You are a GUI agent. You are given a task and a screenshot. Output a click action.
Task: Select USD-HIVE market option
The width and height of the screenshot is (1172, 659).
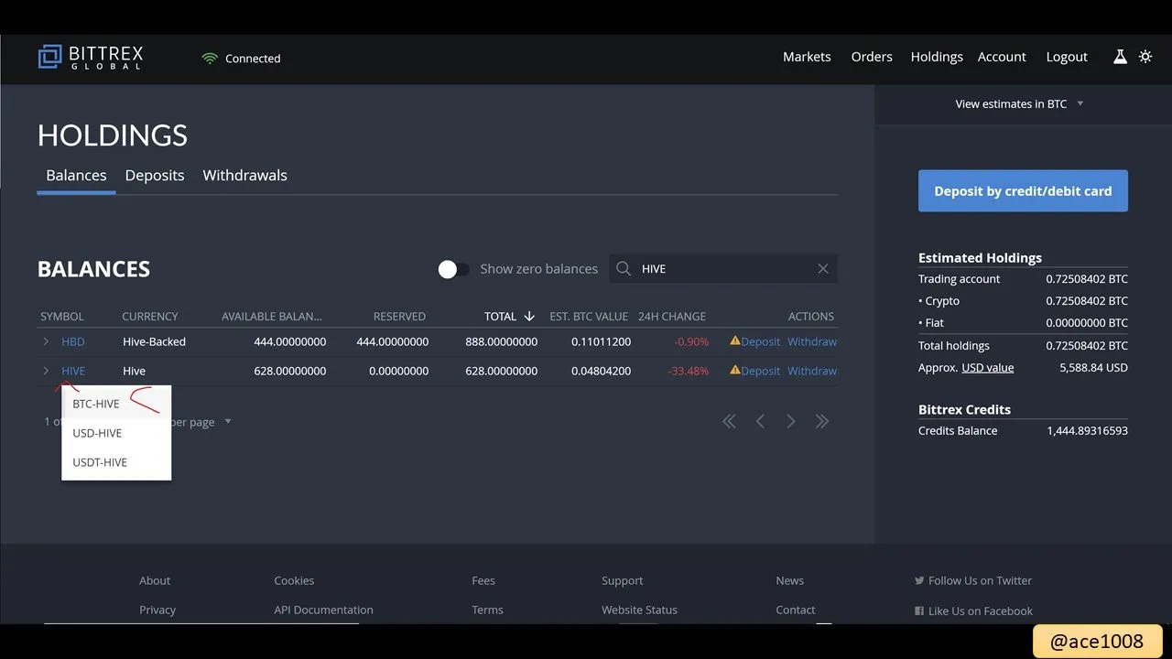coord(116,433)
